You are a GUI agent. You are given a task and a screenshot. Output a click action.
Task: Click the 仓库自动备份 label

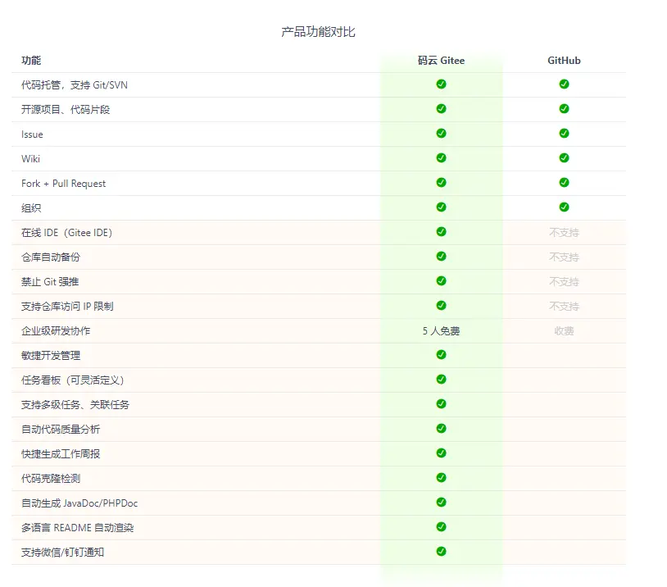[x=51, y=257]
